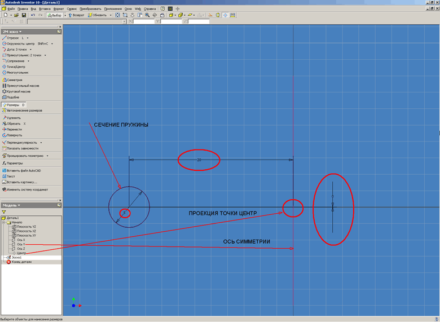
Task: Expand the Окружность tool flyout arrow
Action: pyautogui.click(x=52, y=44)
